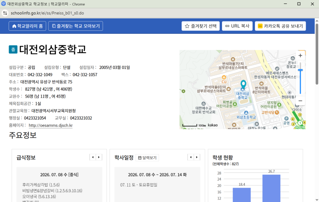319x202 pixels.
Task: Click the 반석마을7단지 marker on map
Action: (233, 59)
